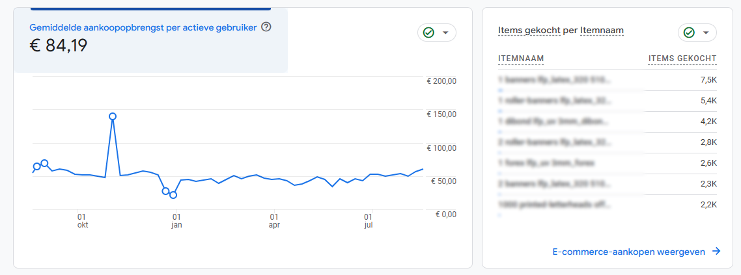Open the E-commerce-aankopen weergeven link
741x275 pixels.
(628, 252)
